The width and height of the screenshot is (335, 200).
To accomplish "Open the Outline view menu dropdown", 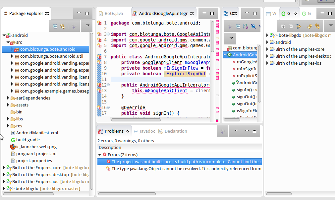I will click(x=231, y=38).
